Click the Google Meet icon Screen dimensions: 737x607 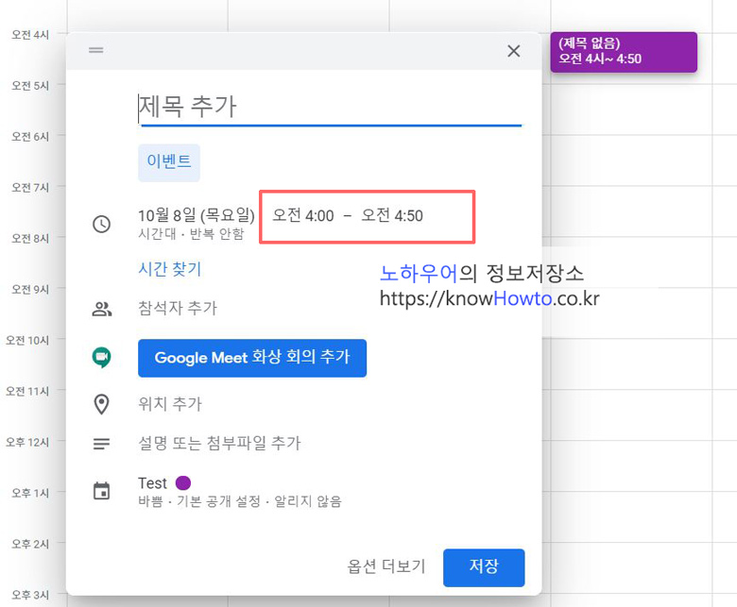[x=101, y=358]
